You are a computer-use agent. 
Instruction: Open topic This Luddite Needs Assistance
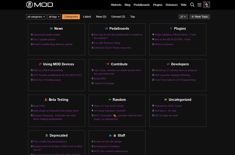[50, 141]
